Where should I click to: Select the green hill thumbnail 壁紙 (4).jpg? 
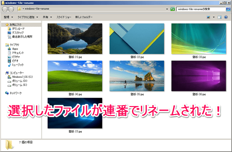click(x=75, y=76)
